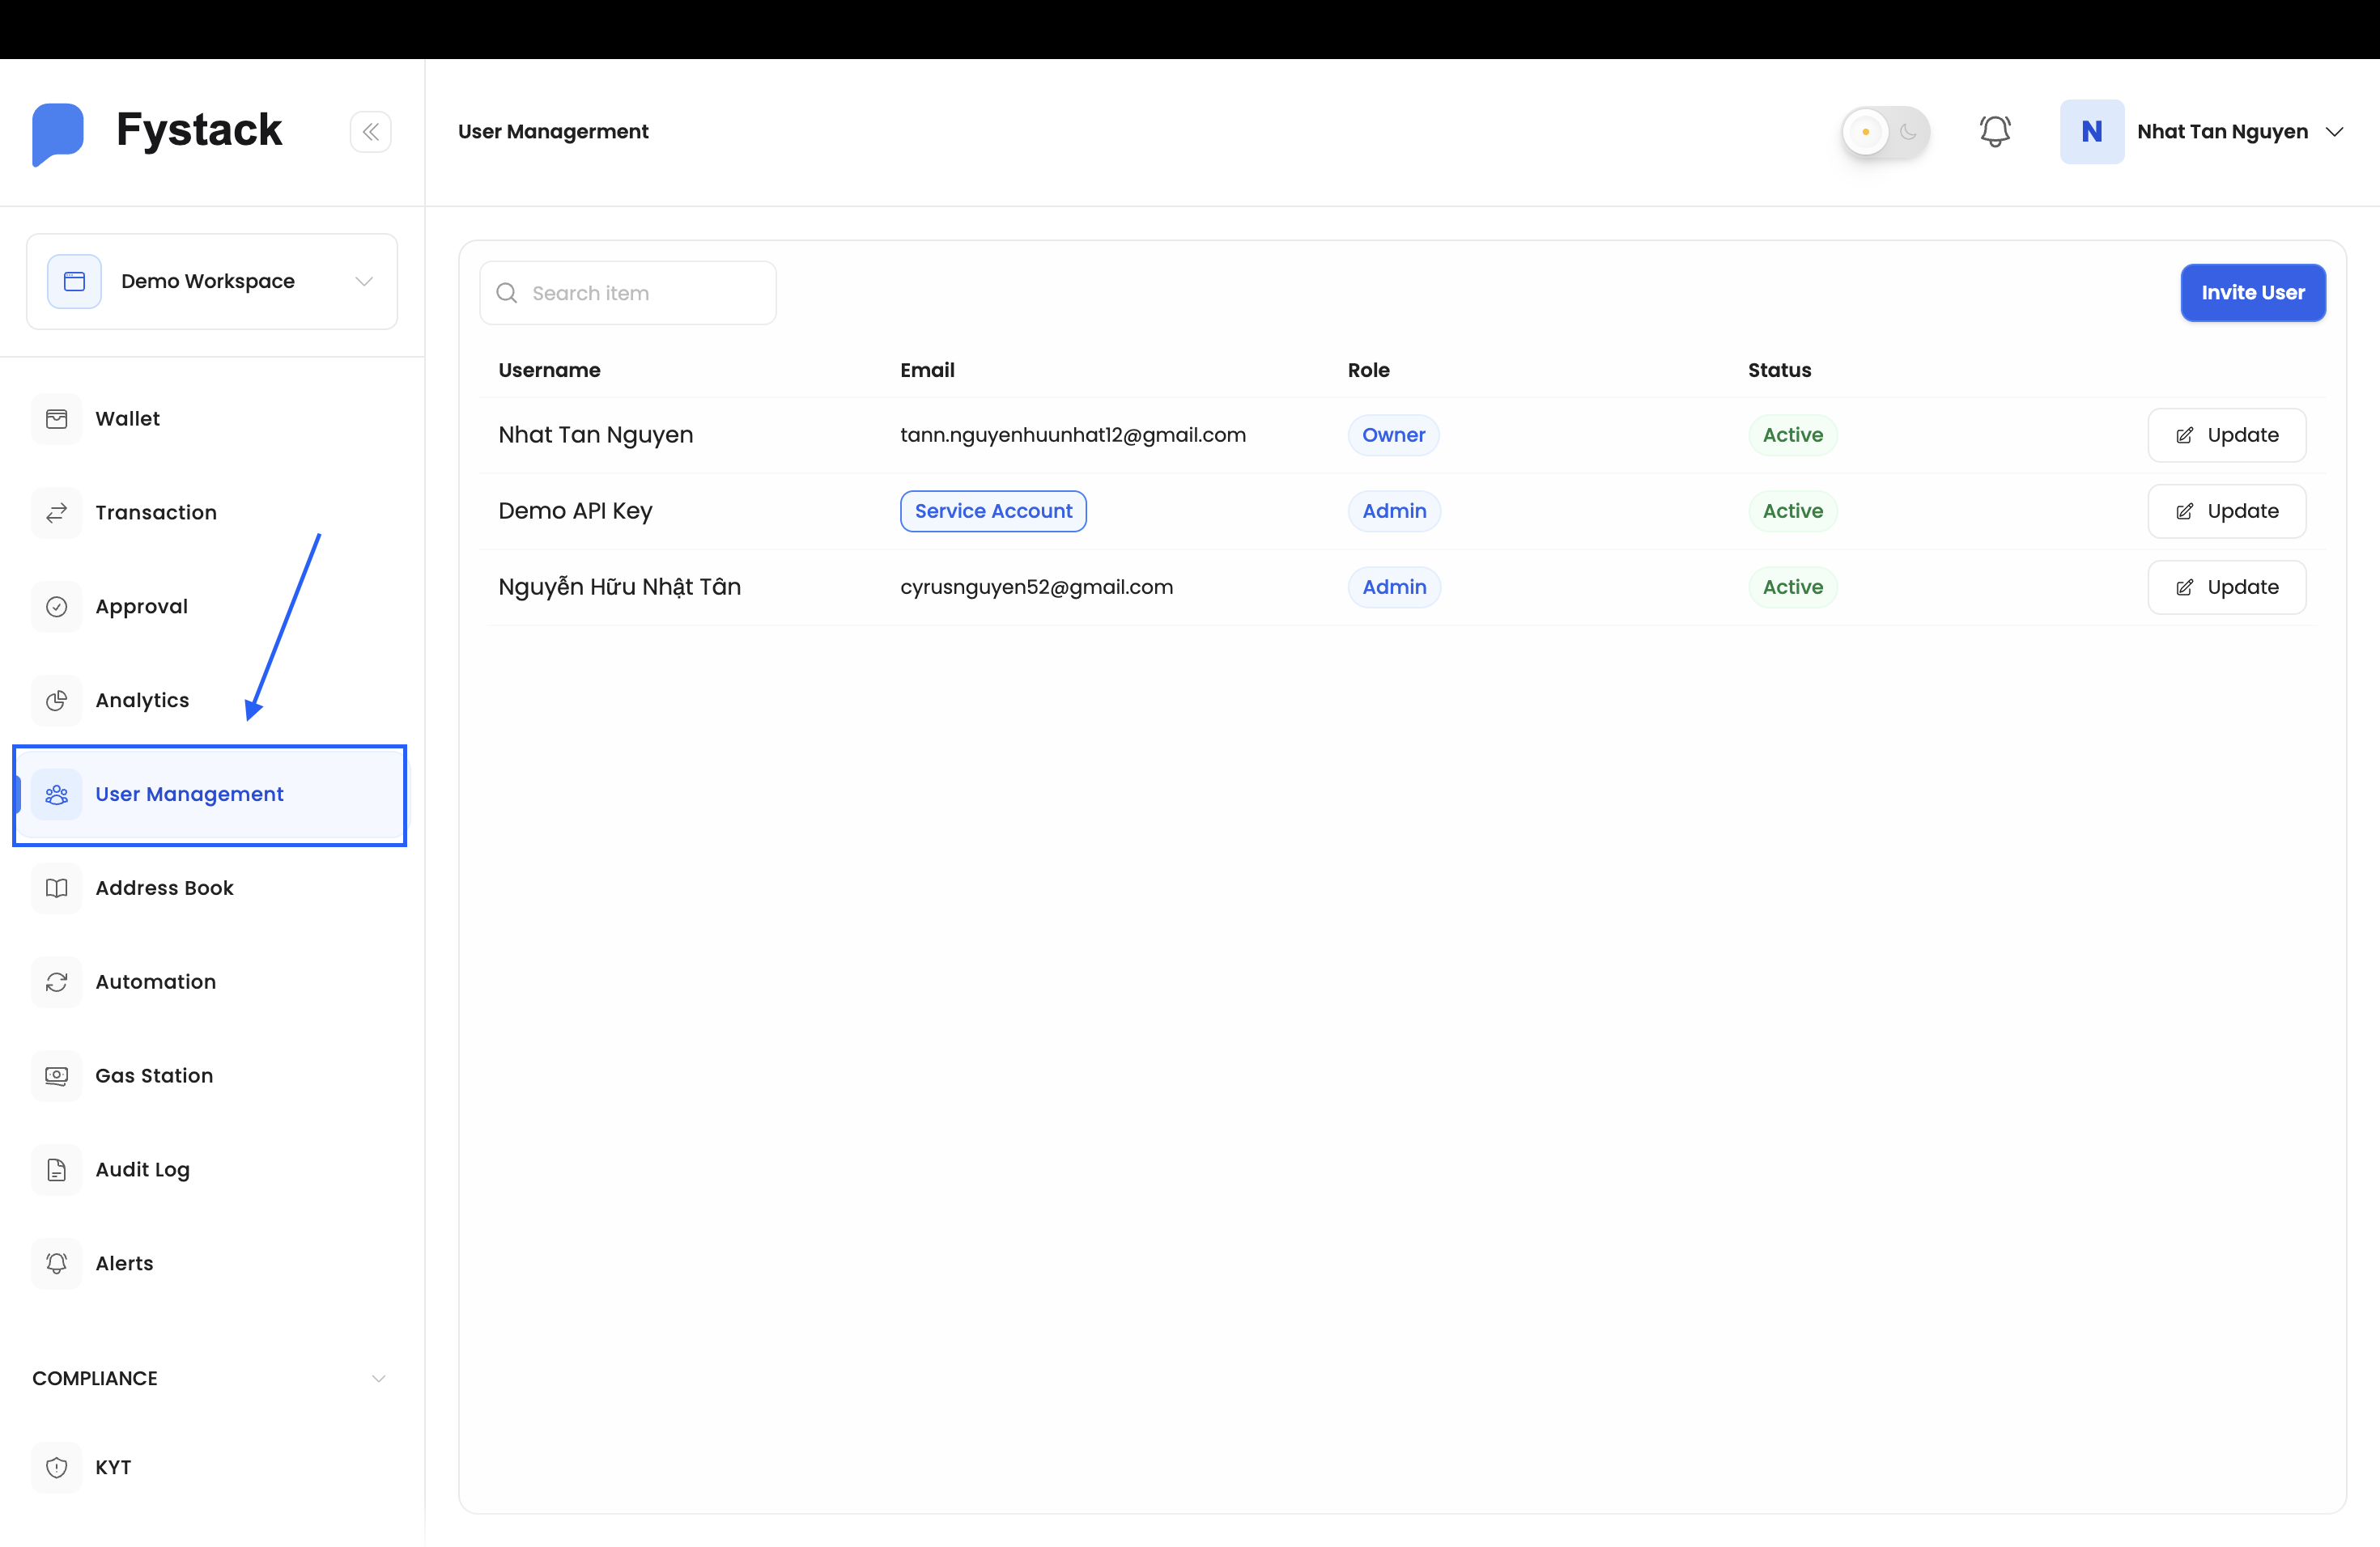The height and width of the screenshot is (1547, 2380).
Task: Open the Gas Station section
Action: pos(154,1076)
